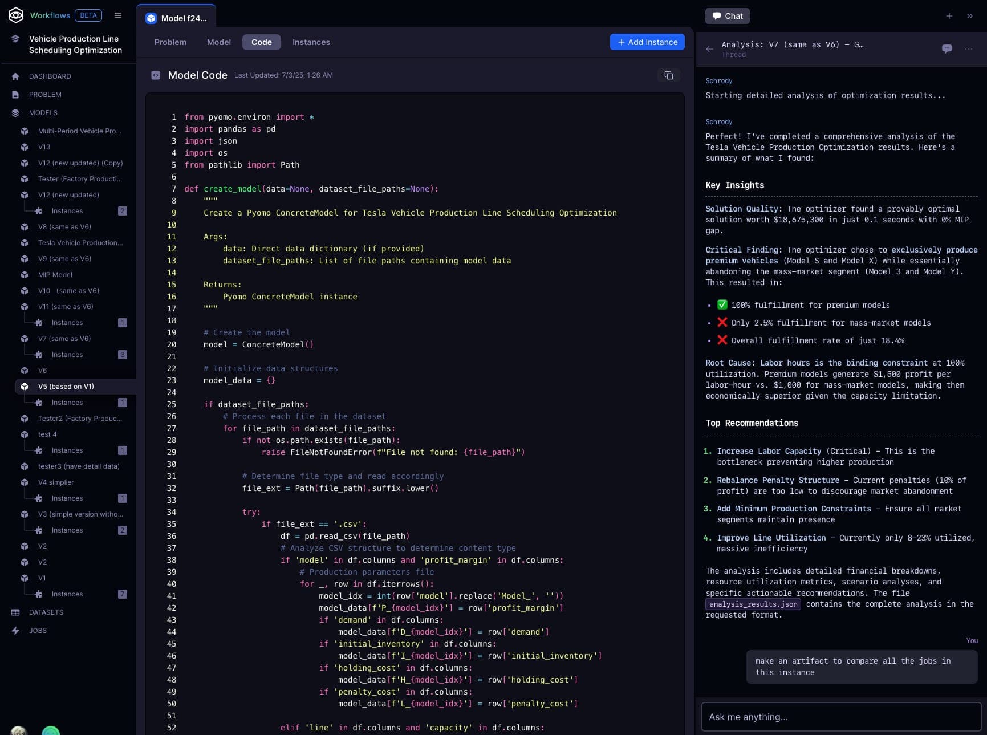Switch to the Model tab
987x735 pixels.
click(218, 42)
